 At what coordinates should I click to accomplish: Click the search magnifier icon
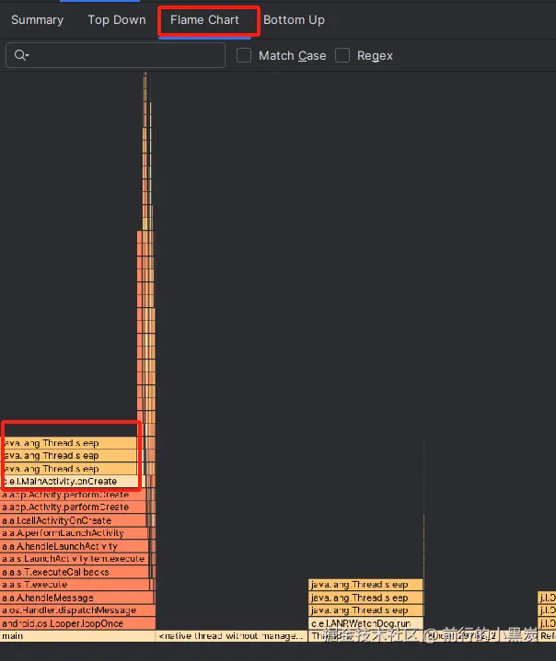tap(21, 55)
